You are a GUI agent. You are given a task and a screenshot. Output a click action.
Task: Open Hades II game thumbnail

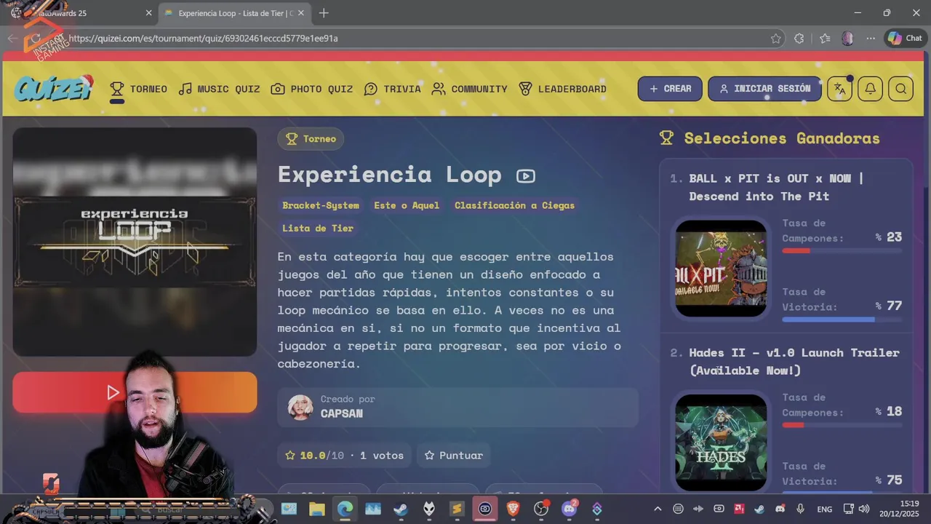pos(721,442)
